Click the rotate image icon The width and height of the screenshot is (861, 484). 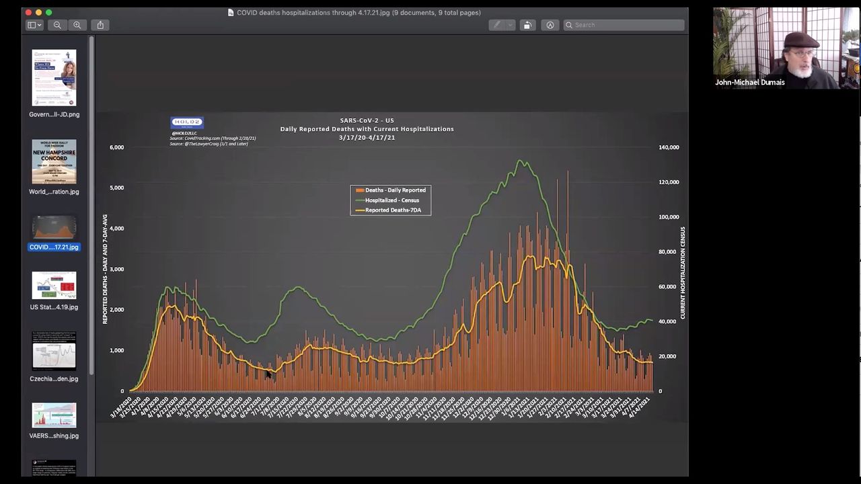[527, 25]
